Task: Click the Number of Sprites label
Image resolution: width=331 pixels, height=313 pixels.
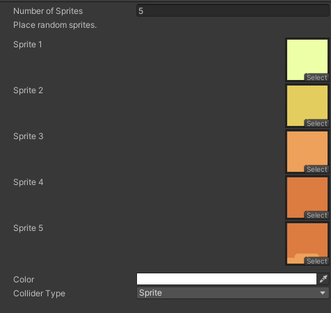Action: pos(48,11)
